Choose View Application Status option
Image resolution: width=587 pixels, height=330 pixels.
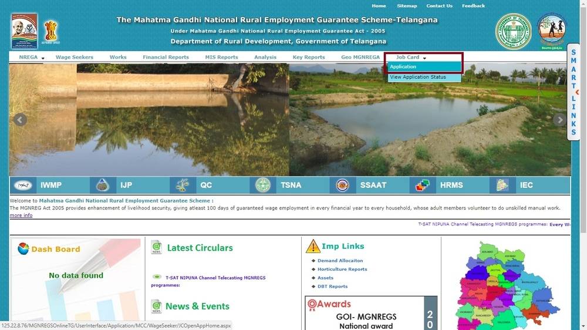418,78
